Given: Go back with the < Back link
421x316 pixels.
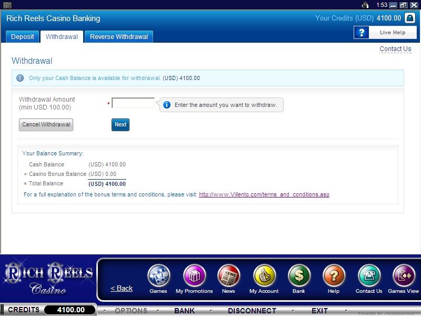Looking at the screenshot, I should tap(122, 288).
